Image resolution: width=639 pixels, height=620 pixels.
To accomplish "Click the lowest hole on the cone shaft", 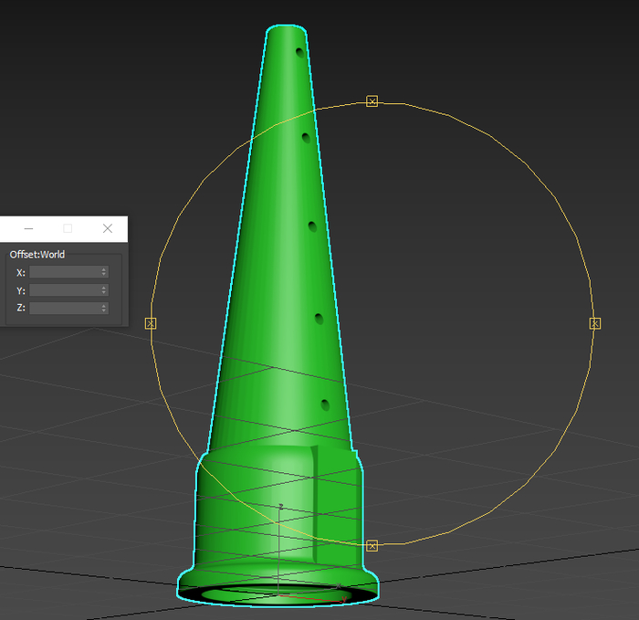I will tap(325, 405).
